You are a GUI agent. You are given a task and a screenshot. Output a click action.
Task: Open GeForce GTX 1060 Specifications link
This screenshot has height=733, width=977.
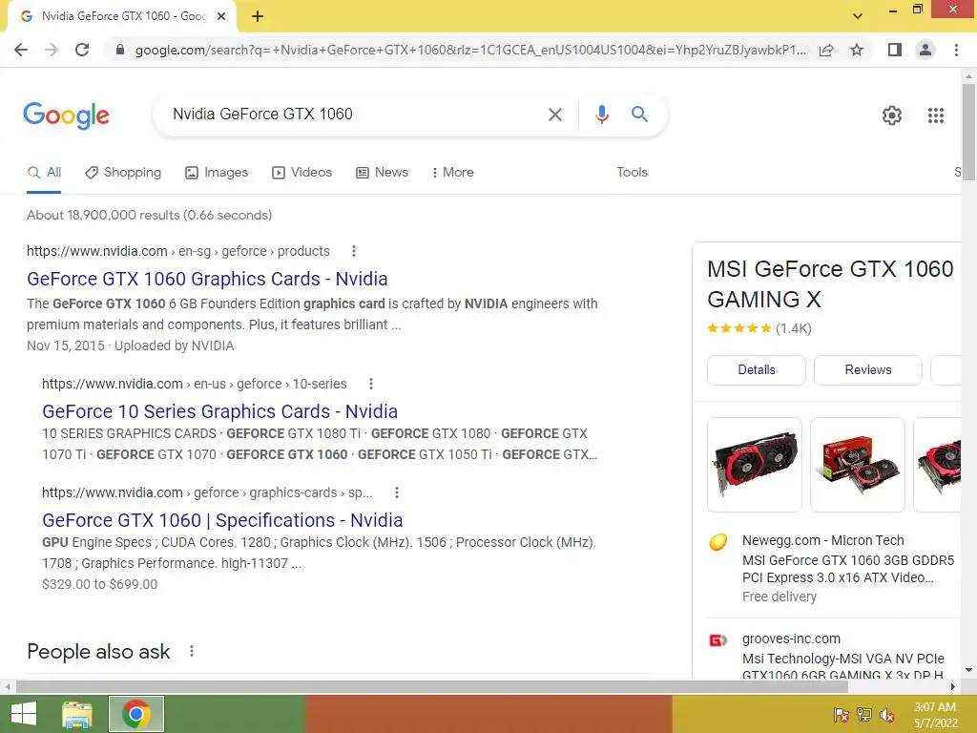click(x=222, y=520)
